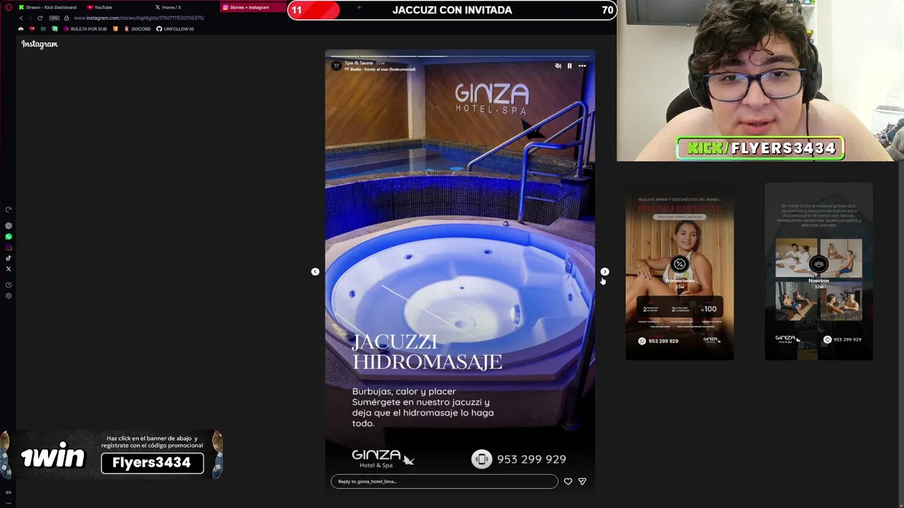Image resolution: width=904 pixels, height=508 pixels.
Task: Open the sidebar AI assistant icon
Action: click(8, 226)
